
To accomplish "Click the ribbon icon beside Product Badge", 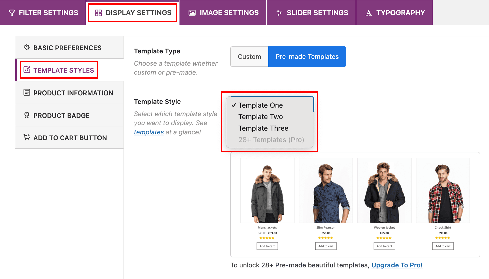I will [27, 115].
